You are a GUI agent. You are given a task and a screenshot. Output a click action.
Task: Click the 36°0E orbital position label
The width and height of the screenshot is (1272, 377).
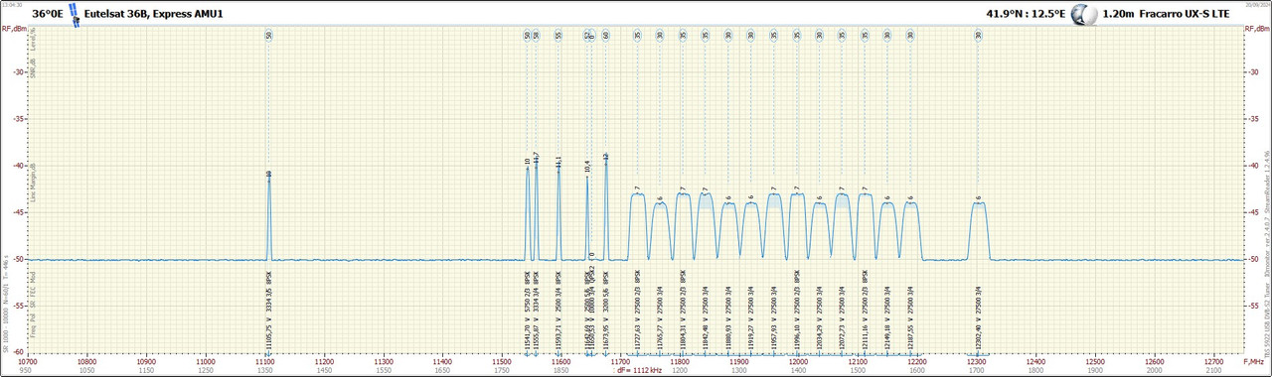(47, 14)
